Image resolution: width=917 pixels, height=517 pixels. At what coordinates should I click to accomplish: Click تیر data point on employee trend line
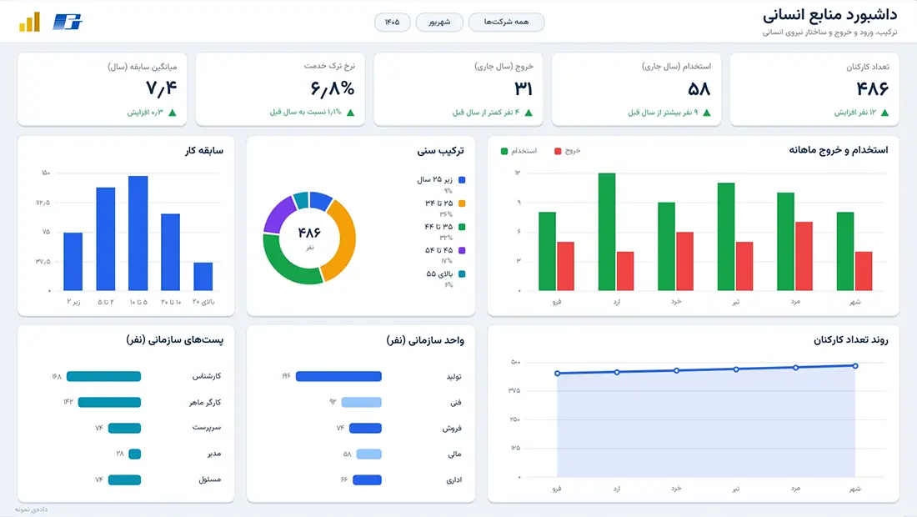(736, 369)
